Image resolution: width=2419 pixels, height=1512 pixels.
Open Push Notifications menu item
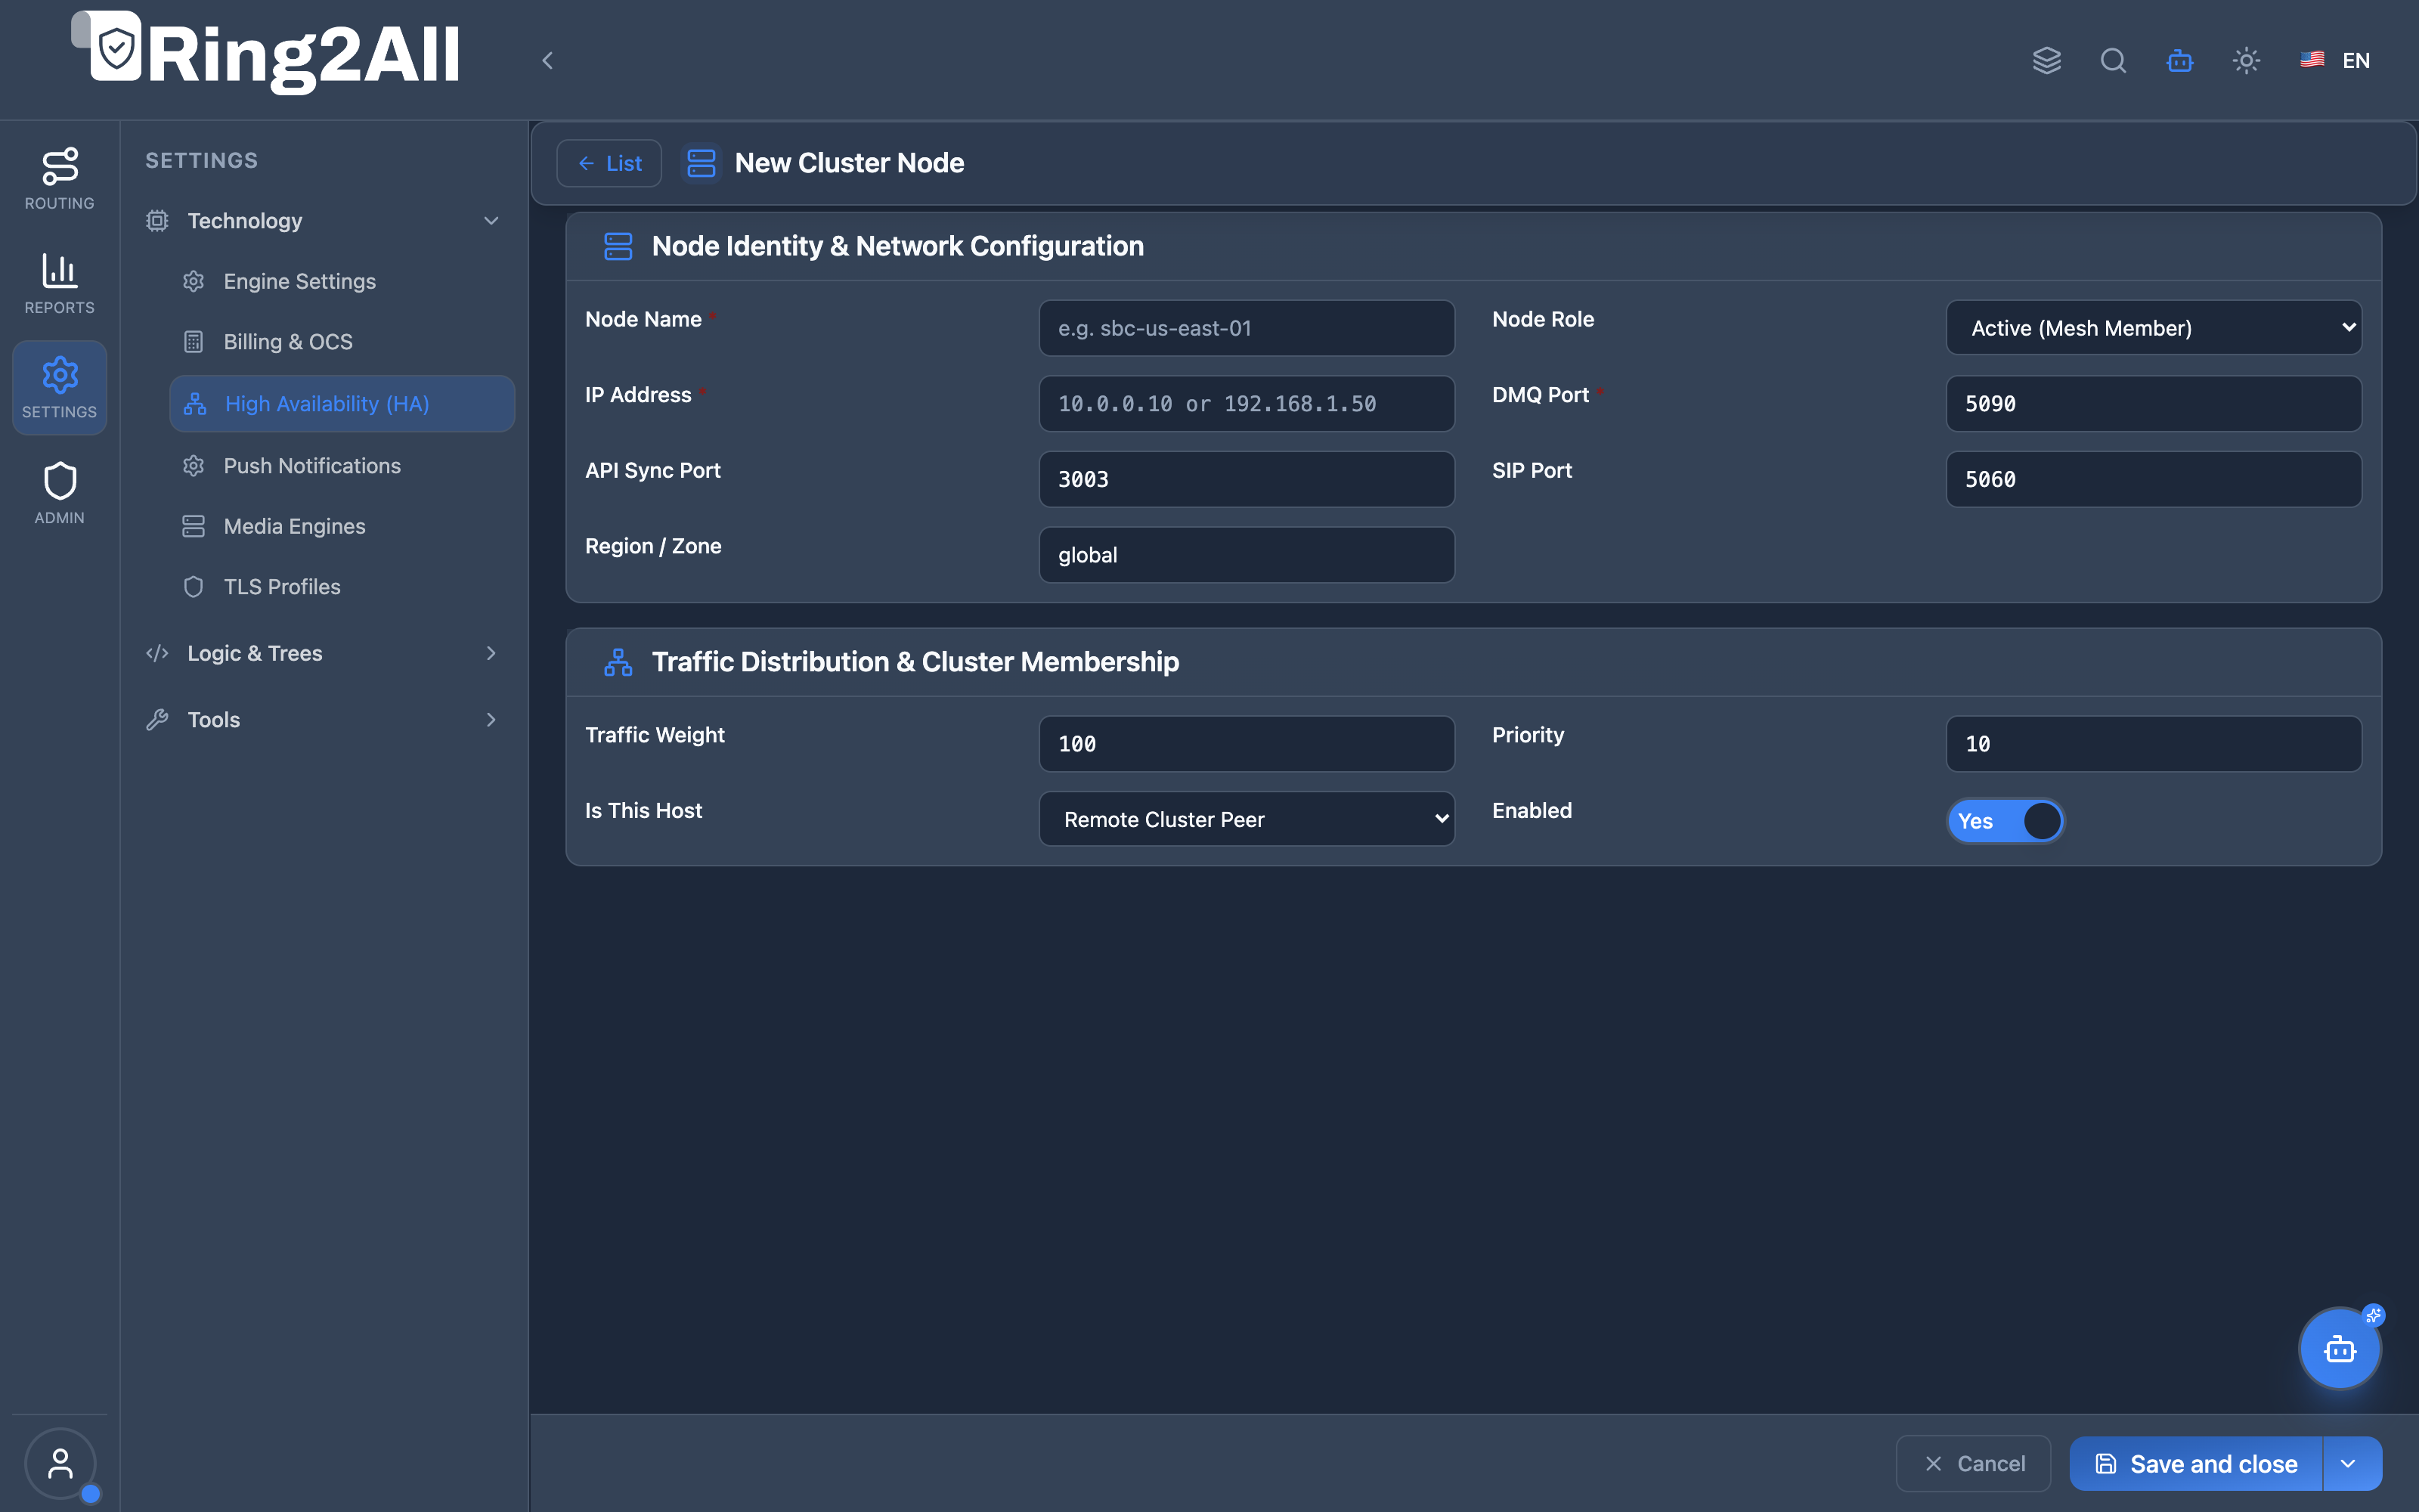342,466
